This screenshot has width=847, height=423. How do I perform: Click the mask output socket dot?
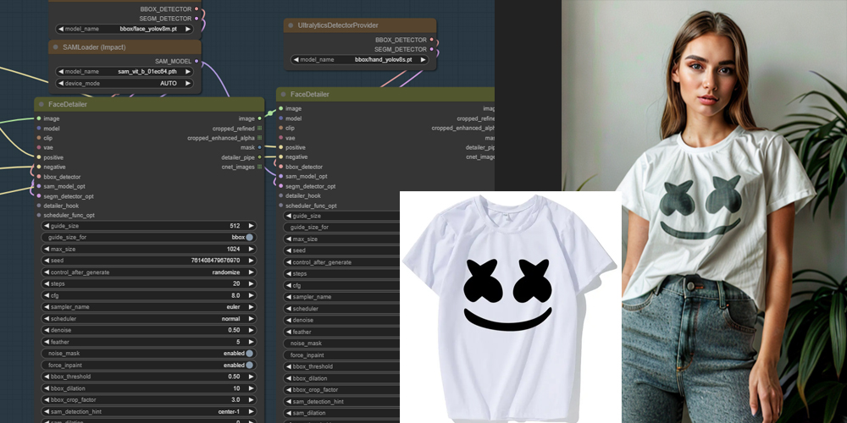pyautogui.click(x=260, y=147)
